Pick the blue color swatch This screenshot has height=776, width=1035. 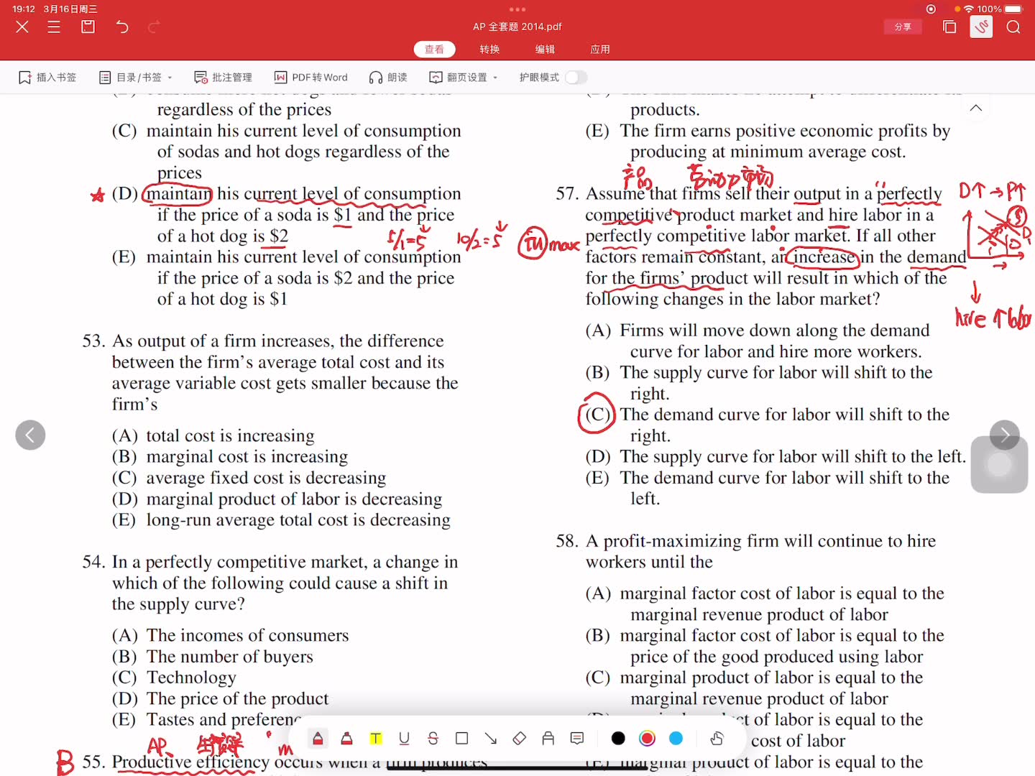coord(676,738)
